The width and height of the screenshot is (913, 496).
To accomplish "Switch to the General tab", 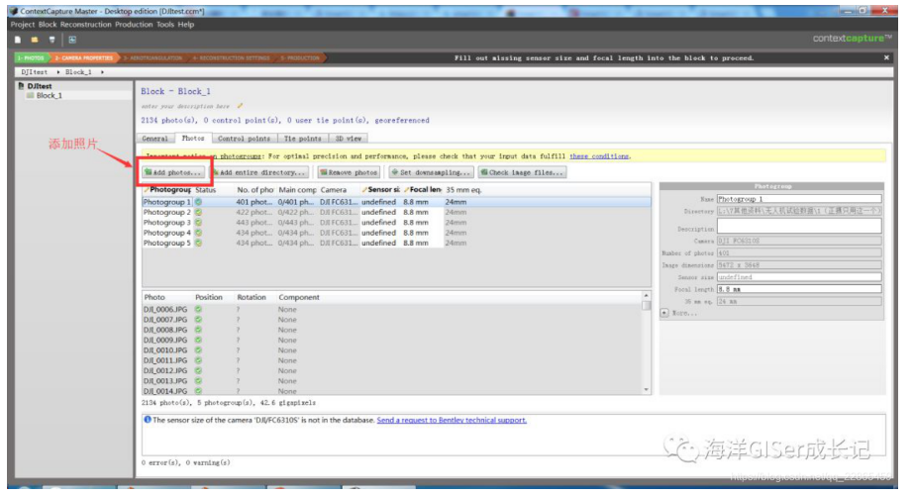I will click(154, 139).
